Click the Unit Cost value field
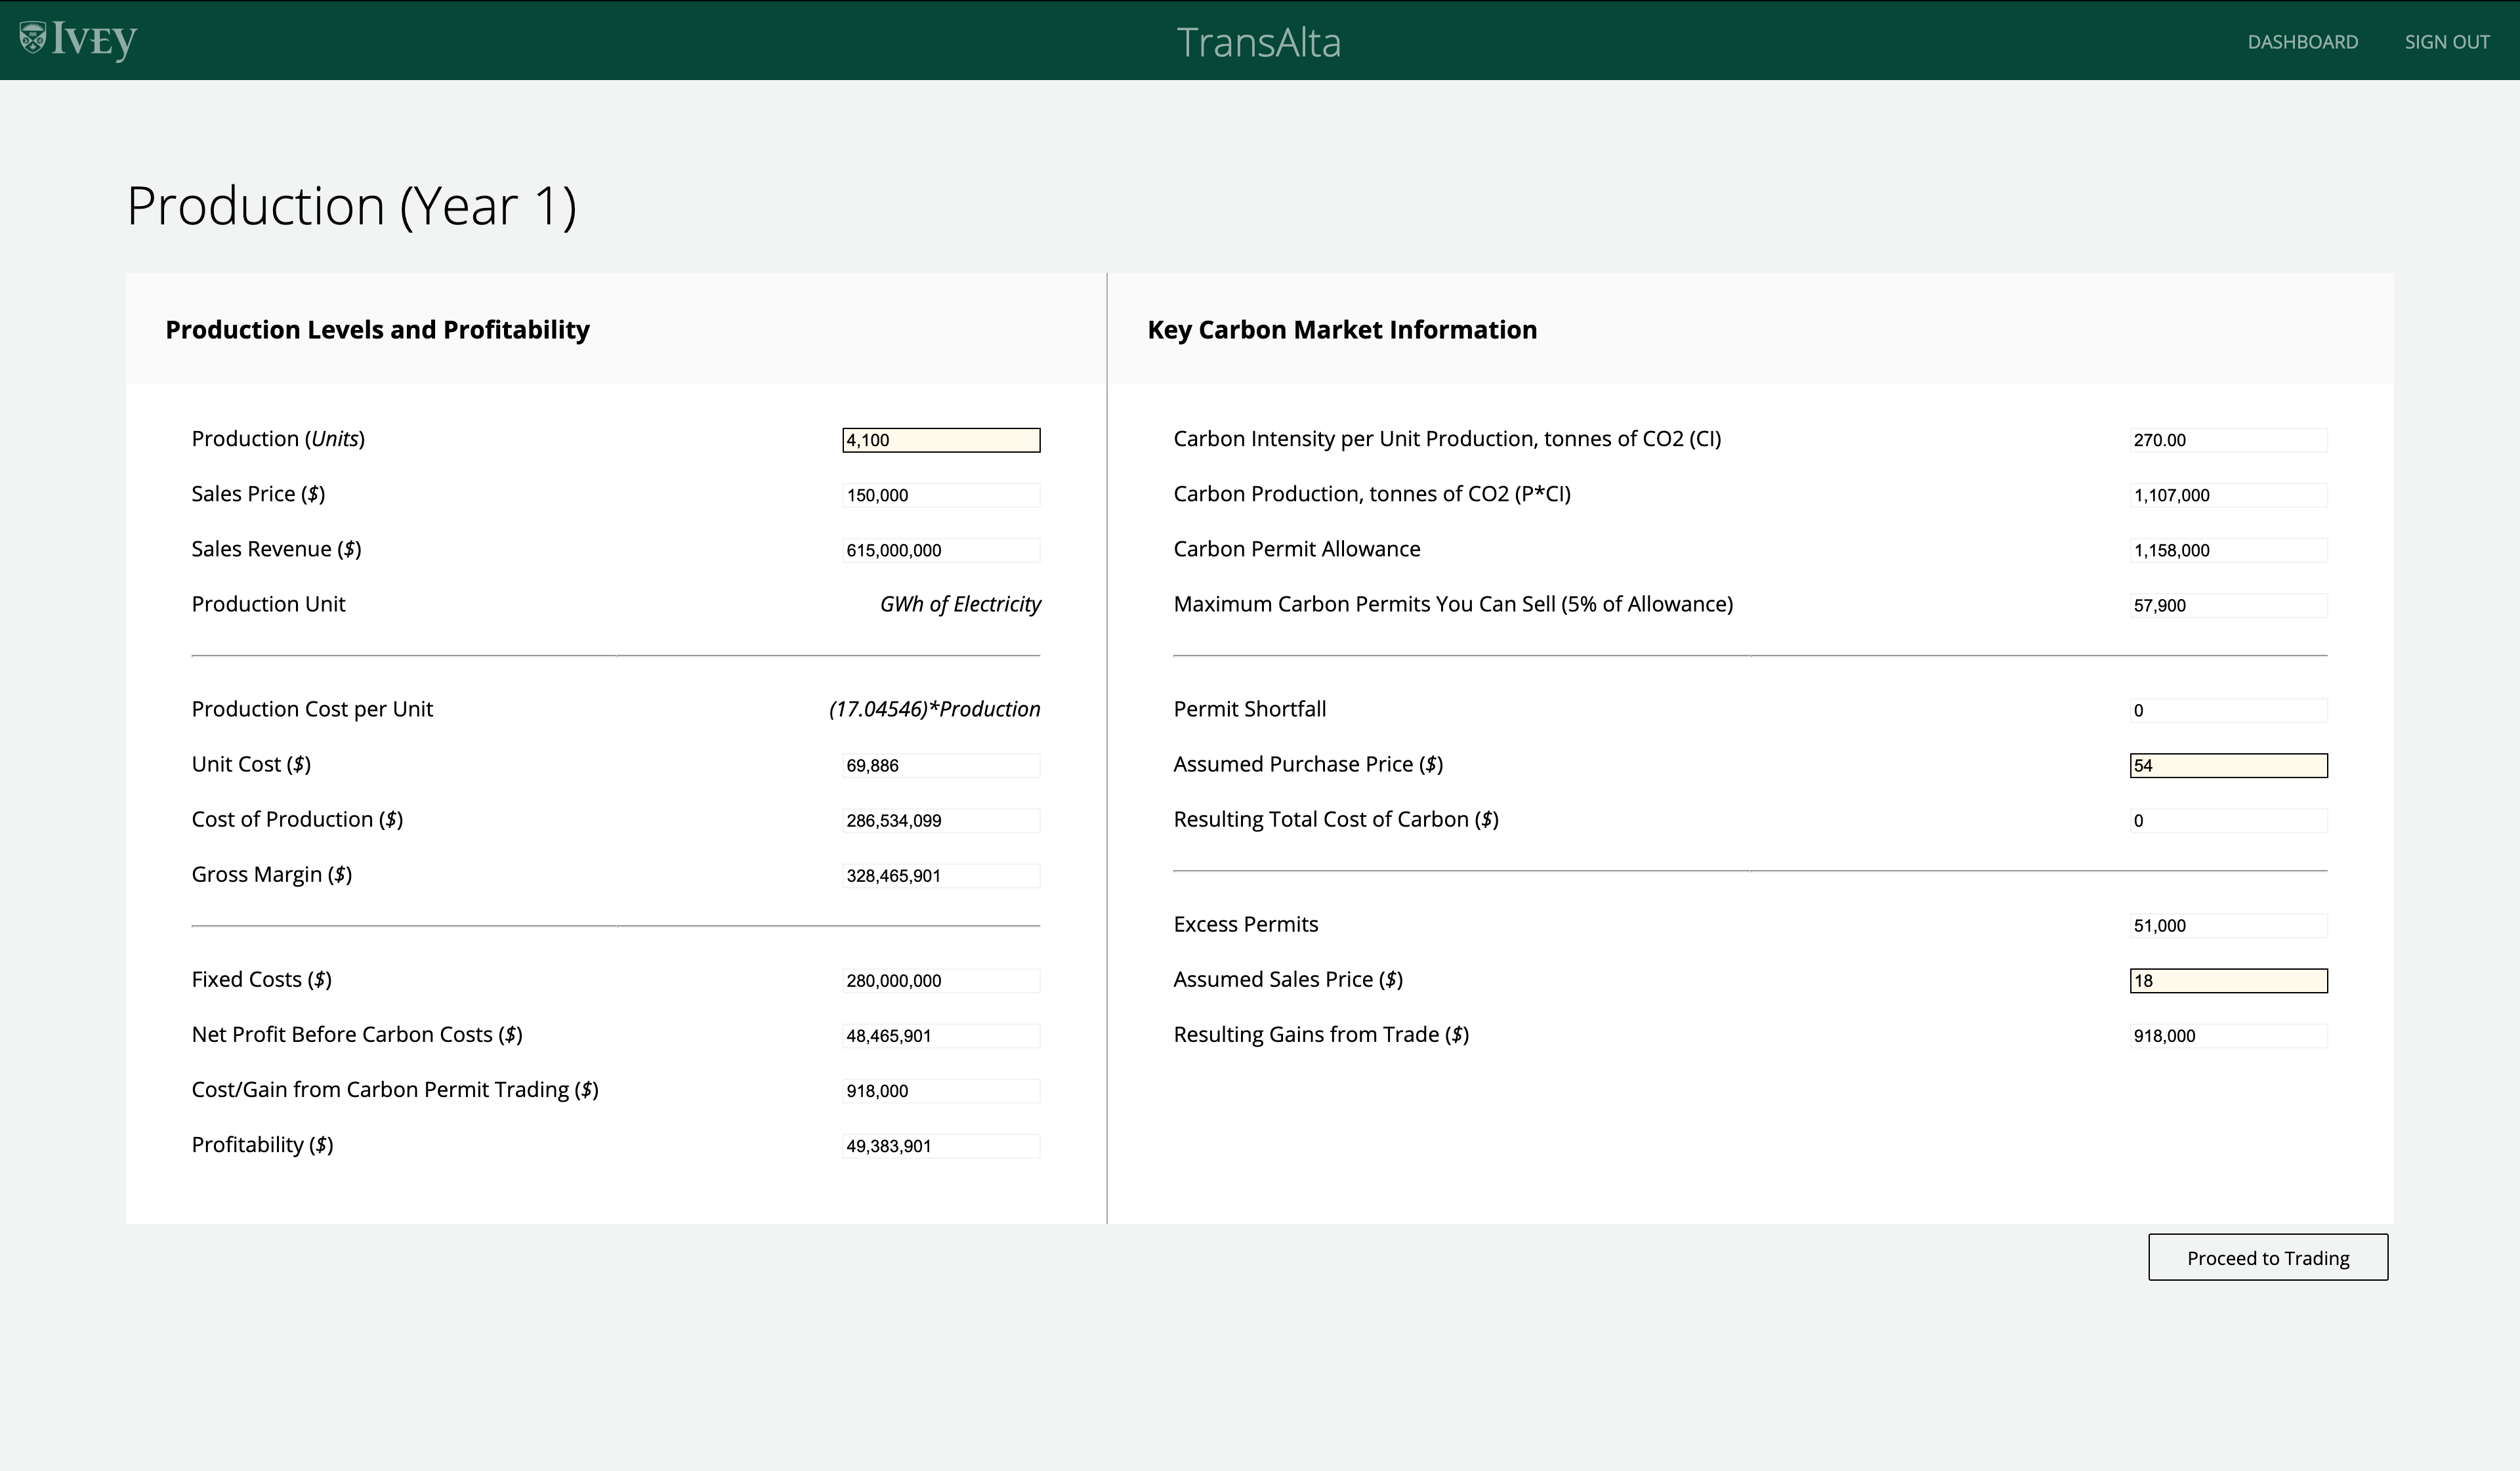This screenshot has width=2520, height=1471. tap(940, 765)
